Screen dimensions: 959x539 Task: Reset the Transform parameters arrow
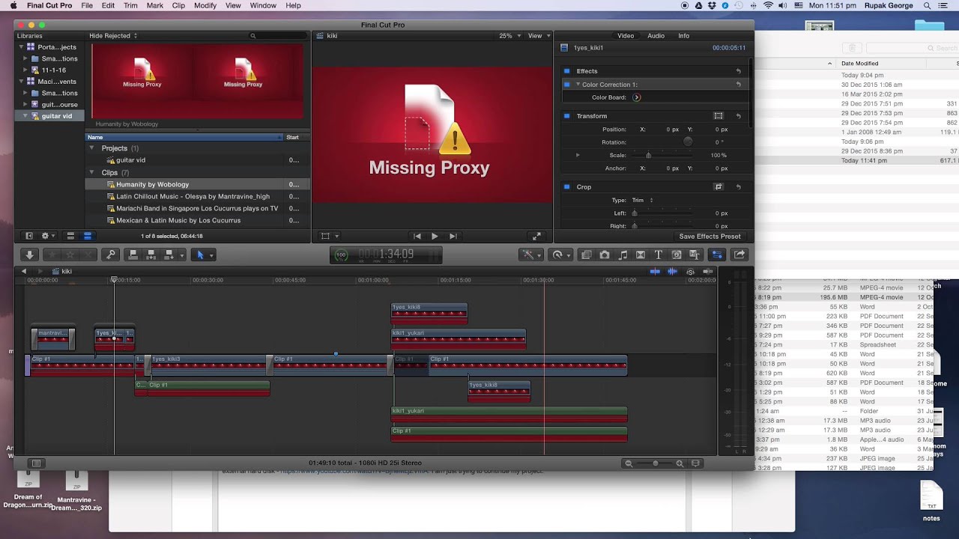(x=739, y=116)
